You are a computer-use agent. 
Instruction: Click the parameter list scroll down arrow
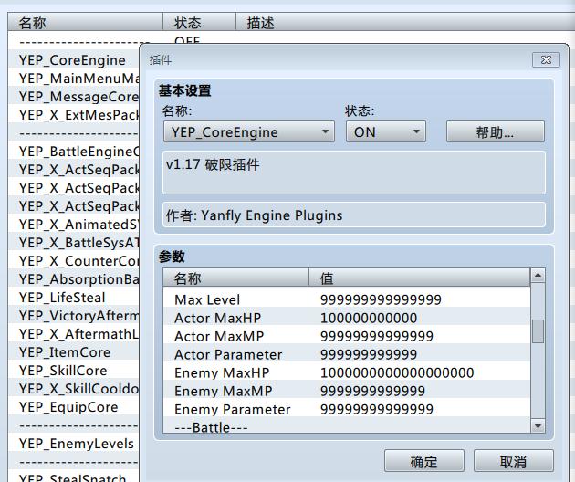click(x=538, y=426)
